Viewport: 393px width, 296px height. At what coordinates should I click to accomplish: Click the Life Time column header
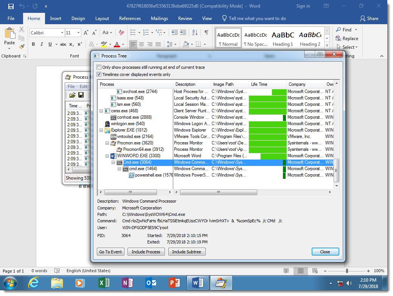coord(267,84)
